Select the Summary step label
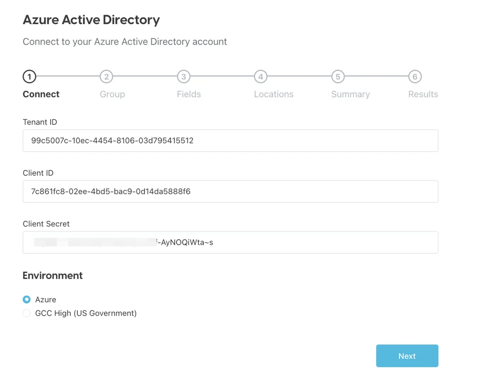 point(350,94)
